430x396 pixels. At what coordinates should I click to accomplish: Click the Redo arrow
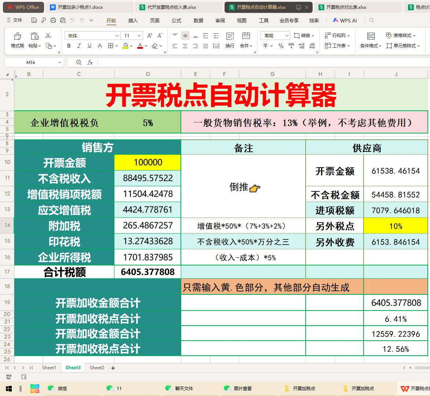tap(82, 20)
